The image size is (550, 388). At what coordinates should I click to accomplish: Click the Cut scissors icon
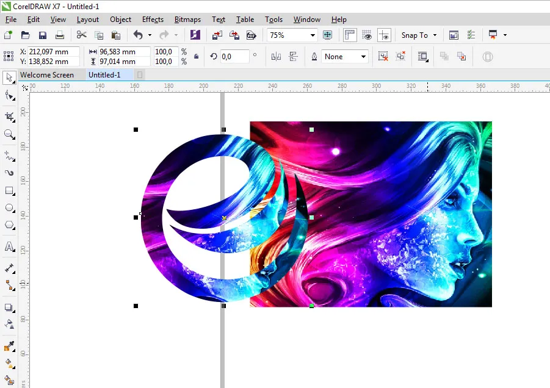[82, 35]
